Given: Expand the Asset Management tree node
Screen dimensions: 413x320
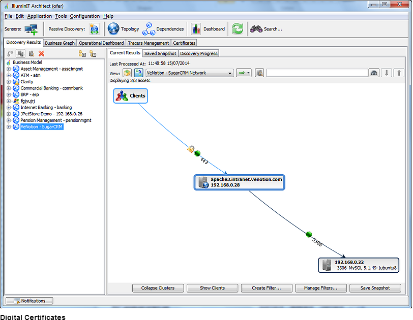Looking at the screenshot, I should pos(8,69).
